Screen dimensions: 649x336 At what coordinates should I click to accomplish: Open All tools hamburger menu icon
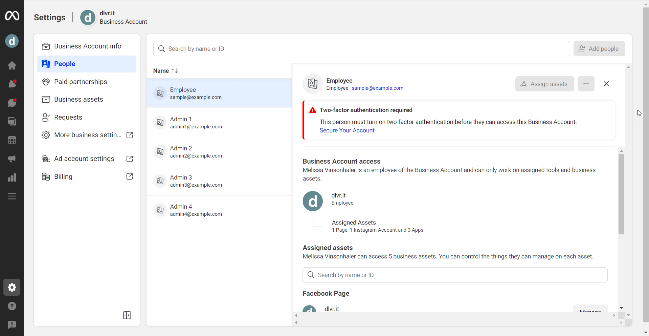tap(12, 196)
